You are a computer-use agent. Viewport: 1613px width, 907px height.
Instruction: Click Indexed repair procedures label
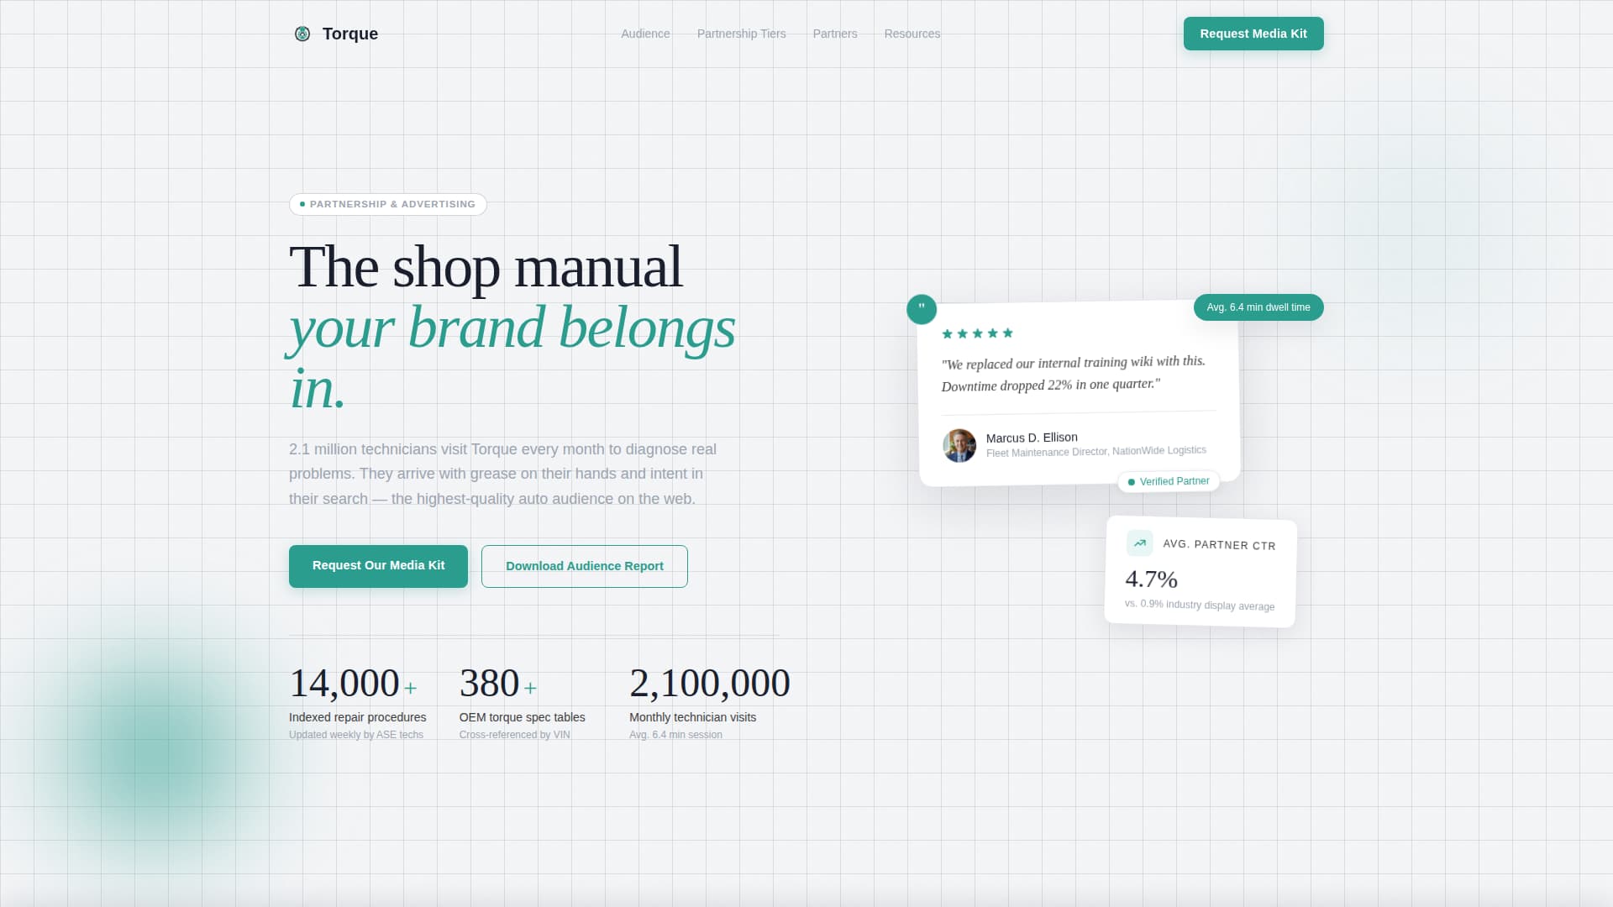(x=357, y=717)
